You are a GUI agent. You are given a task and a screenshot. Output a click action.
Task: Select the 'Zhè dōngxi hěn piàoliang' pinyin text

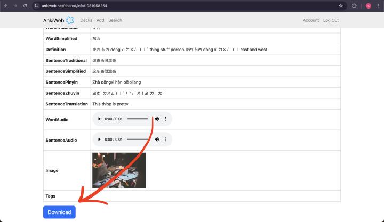[117, 83]
